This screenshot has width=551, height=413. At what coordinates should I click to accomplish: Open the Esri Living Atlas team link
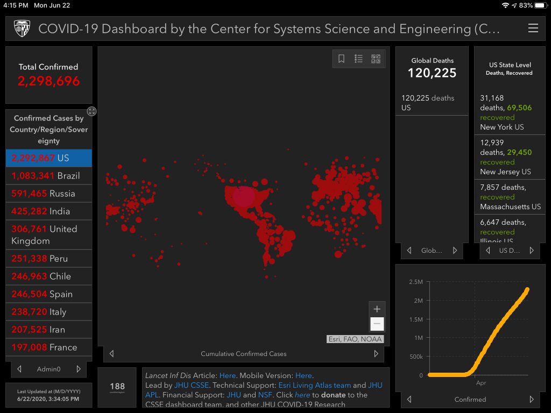click(314, 385)
